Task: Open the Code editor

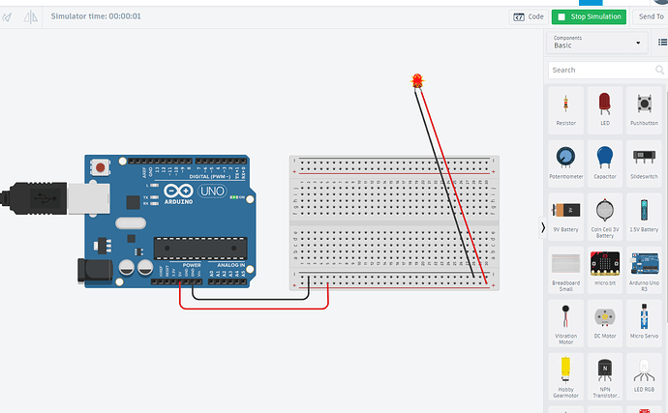Action: tap(529, 17)
